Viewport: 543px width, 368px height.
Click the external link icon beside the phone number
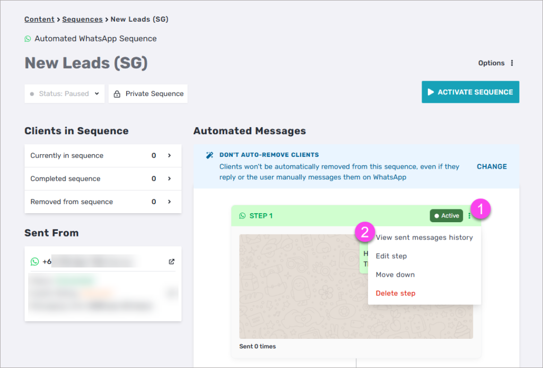click(171, 261)
